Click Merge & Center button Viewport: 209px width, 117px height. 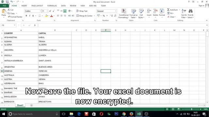[85, 16]
